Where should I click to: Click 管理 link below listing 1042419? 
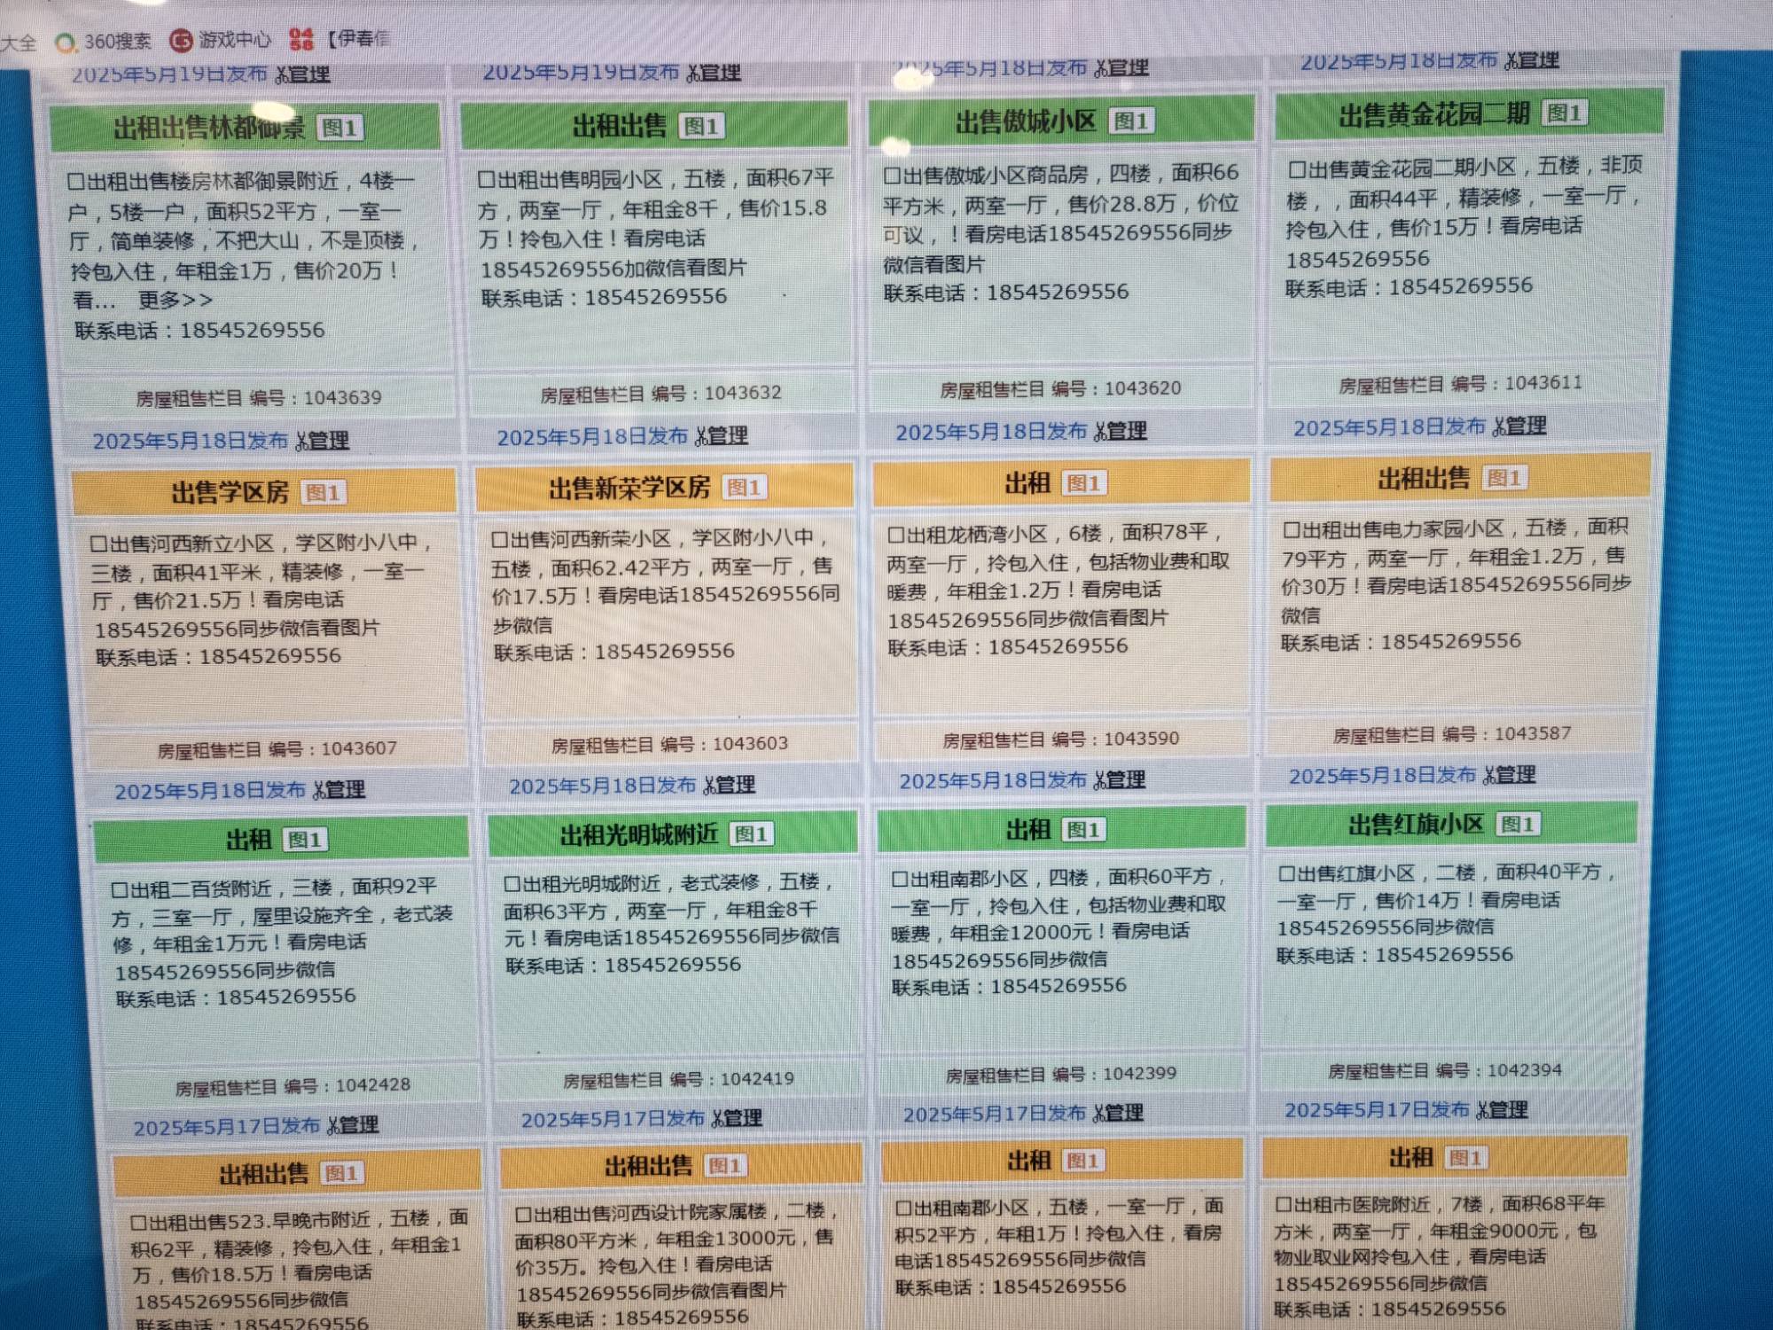737,1118
